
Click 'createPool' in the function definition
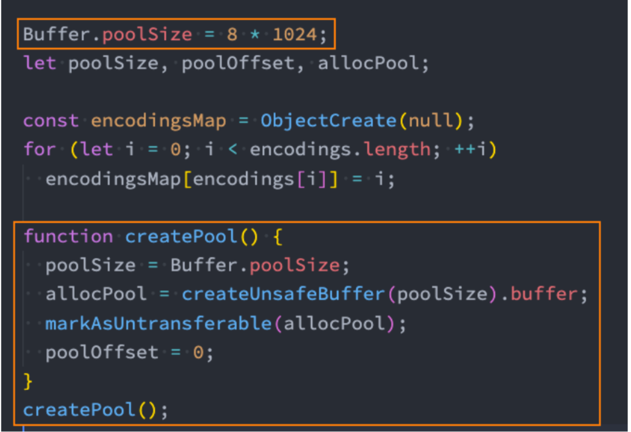(181, 236)
